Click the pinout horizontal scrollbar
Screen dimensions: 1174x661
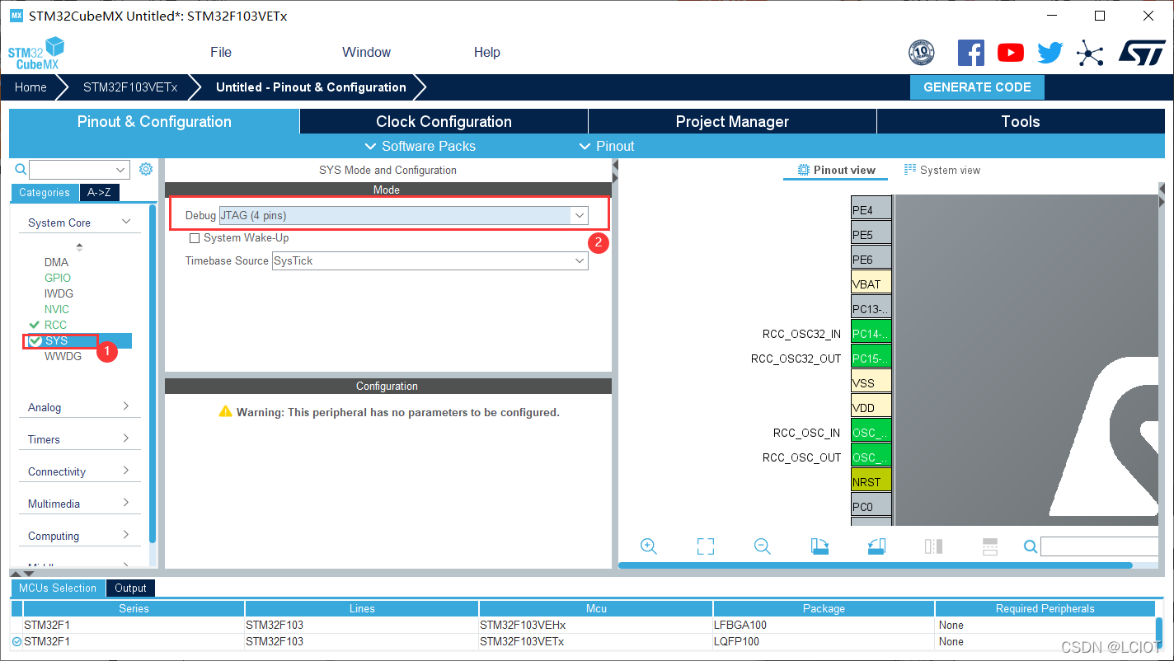pyautogui.click(x=876, y=565)
